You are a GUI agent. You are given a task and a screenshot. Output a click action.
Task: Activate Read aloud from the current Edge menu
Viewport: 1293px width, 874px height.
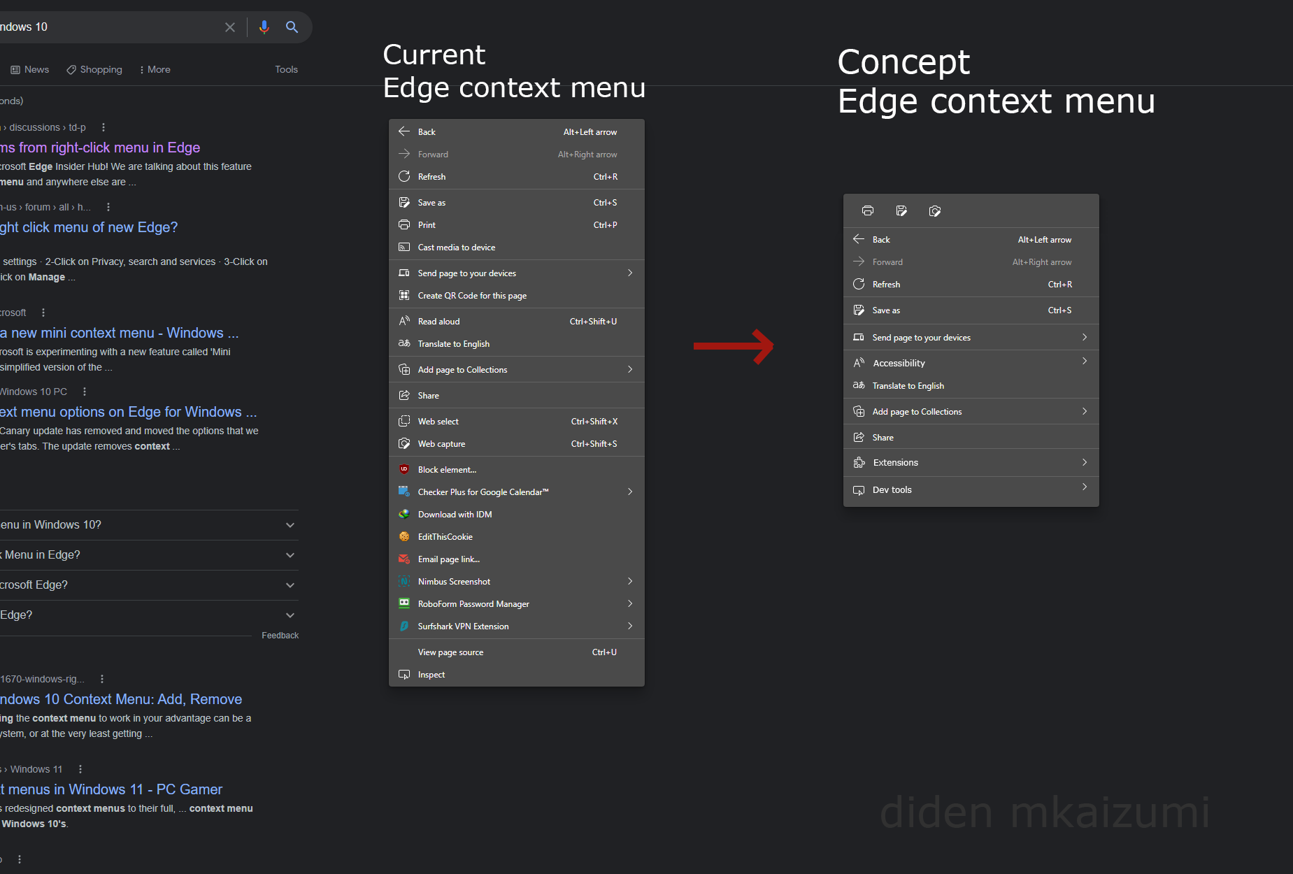point(438,321)
